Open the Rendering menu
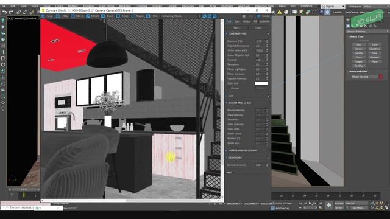The height and width of the screenshot is (219, 390). [125, 6]
